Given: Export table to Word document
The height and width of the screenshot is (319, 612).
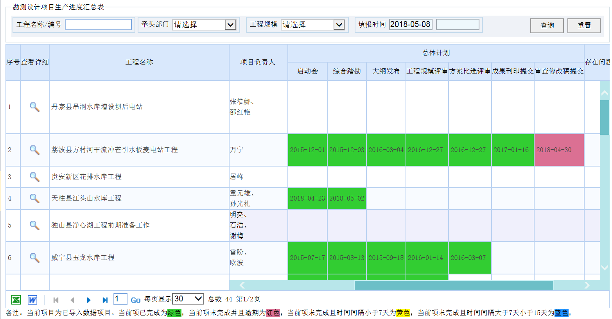Looking at the screenshot, I should point(32,300).
